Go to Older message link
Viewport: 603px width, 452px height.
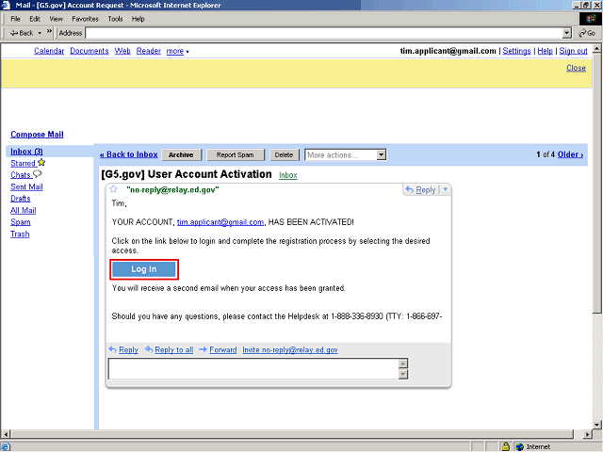coord(570,154)
